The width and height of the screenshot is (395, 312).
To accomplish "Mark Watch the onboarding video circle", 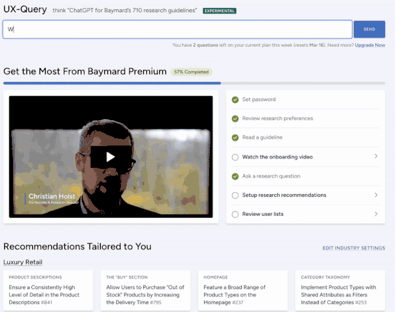I will (x=235, y=157).
